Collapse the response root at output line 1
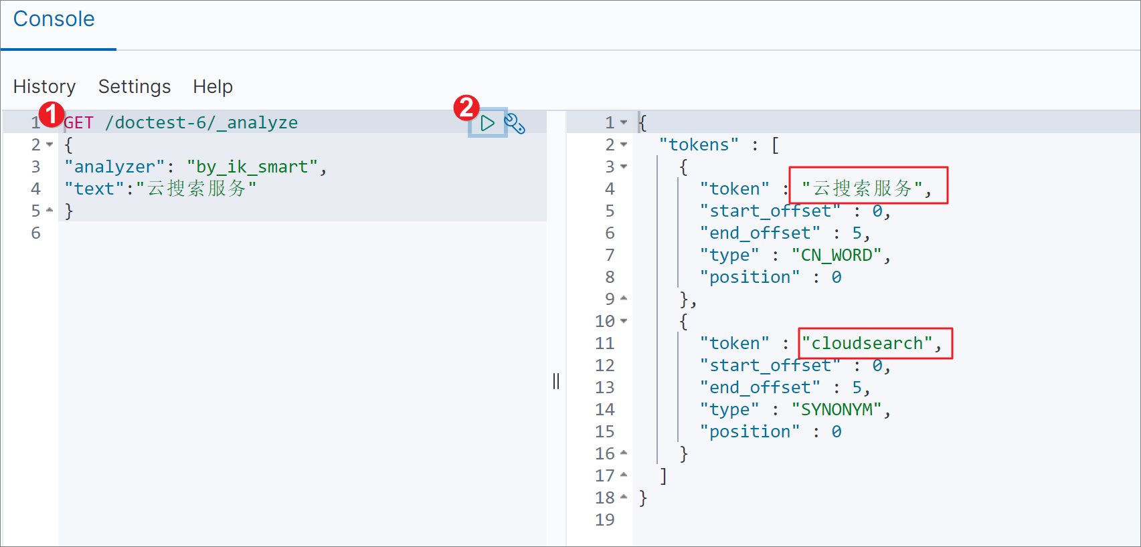Screen dimensions: 1141x547 [x=624, y=122]
